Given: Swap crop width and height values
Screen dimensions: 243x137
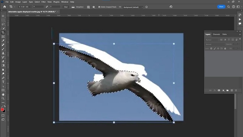Looking at the screenshot, I should 47,7.
